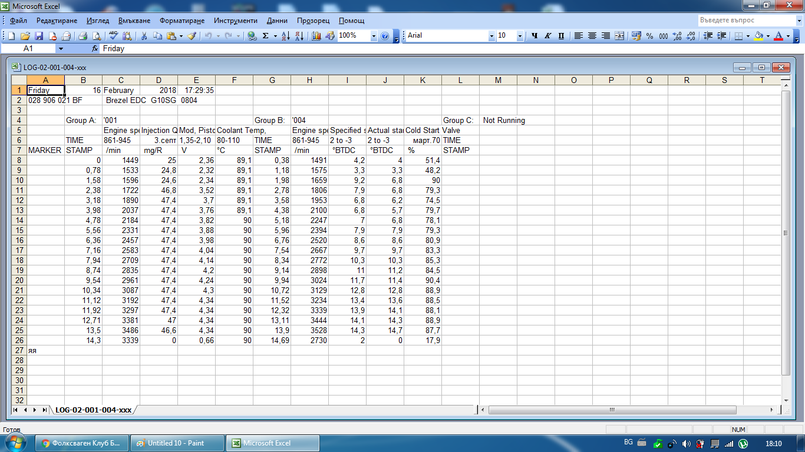Click the Format Painter brush icon
The height and width of the screenshot is (452, 805).
point(192,36)
